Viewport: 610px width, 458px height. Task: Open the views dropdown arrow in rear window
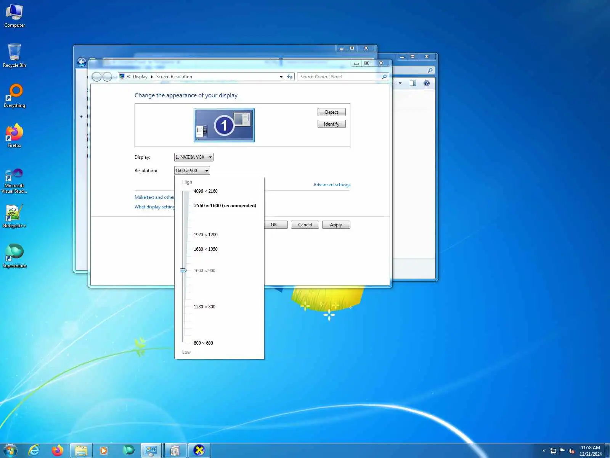400,83
